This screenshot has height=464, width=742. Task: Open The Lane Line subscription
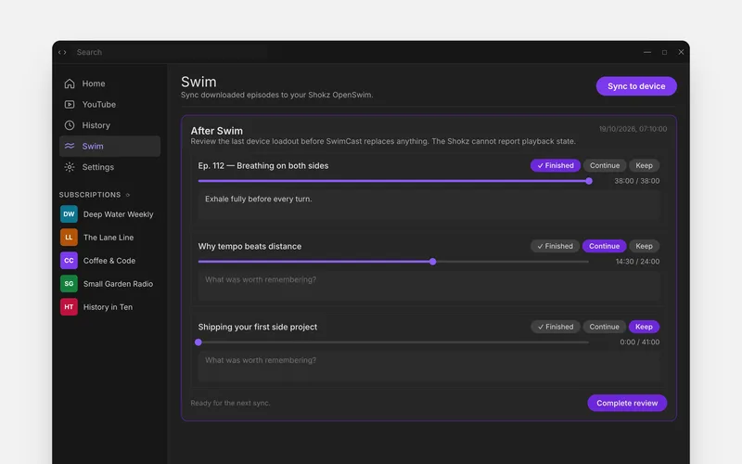point(109,238)
